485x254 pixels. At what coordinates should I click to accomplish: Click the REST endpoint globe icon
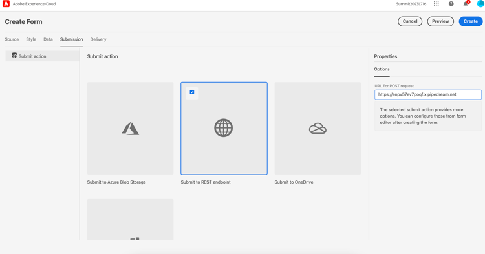(224, 128)
